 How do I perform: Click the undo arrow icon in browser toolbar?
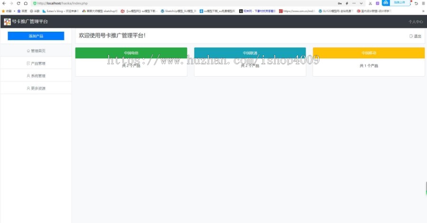[x=416, y=3]
